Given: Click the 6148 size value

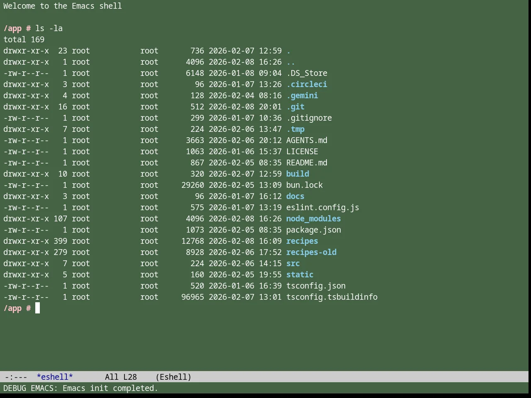Looking at the screenshot, I should [x=195, y=73].
